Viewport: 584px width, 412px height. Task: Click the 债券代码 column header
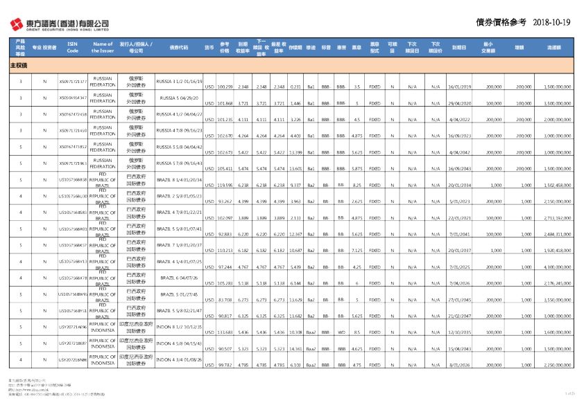(178, 48)
